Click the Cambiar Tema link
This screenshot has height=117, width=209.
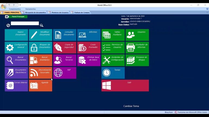click(131, 106)
